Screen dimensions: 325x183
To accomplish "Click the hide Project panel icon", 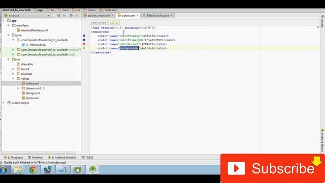I will pyautogui.click(x=78, y=16).
